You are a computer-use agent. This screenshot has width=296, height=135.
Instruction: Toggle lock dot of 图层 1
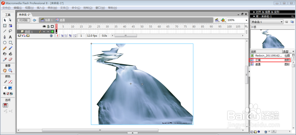tap(48, 32)
